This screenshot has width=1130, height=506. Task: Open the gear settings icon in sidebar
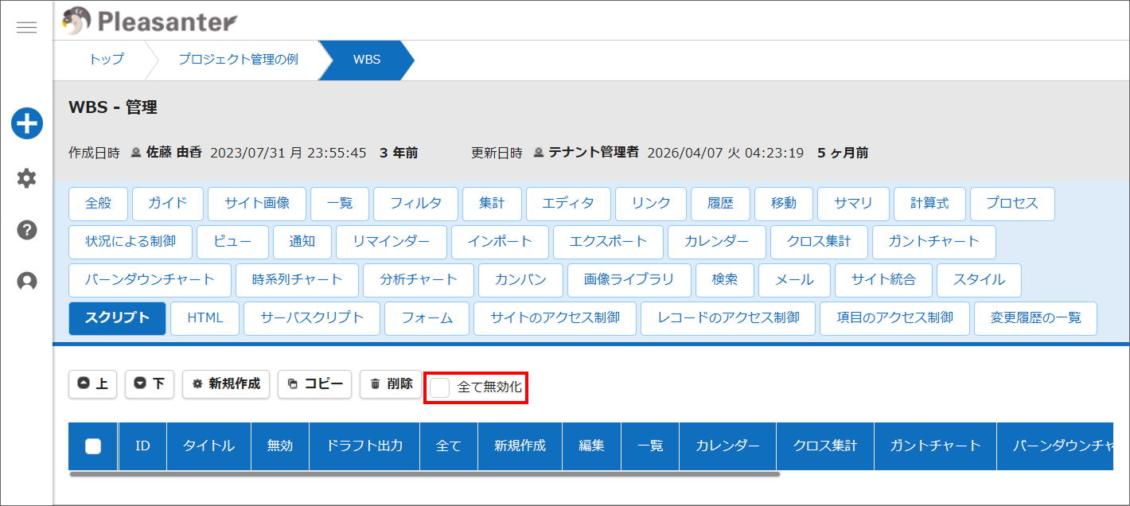click(27, 178)
